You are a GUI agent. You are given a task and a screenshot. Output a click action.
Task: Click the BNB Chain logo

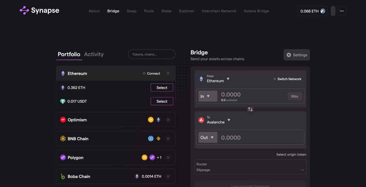[x=63, y=139]
